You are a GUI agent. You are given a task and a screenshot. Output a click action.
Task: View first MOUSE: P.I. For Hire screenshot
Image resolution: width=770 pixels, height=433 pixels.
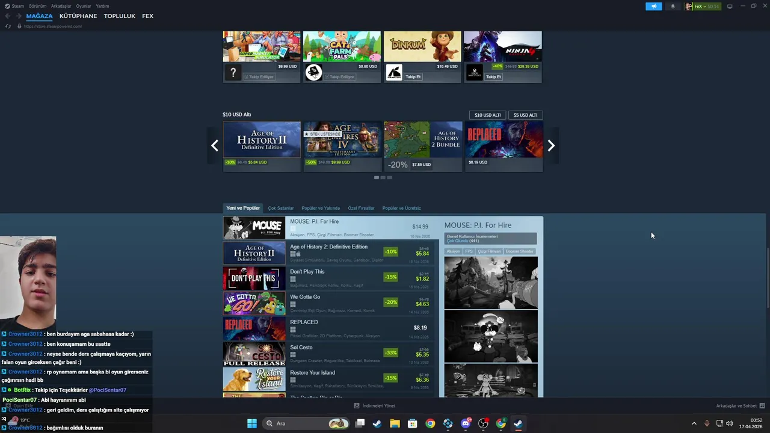491,283
